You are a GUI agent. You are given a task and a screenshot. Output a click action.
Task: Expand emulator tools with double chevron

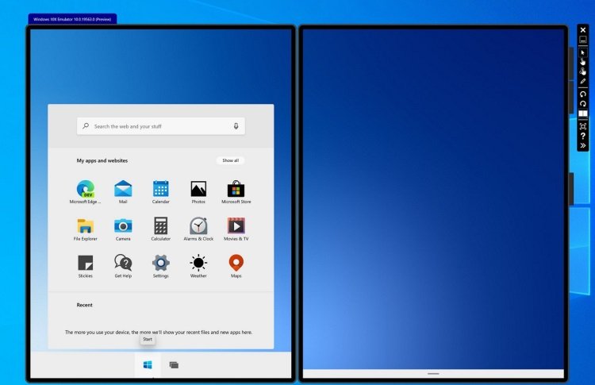point(583,145)
